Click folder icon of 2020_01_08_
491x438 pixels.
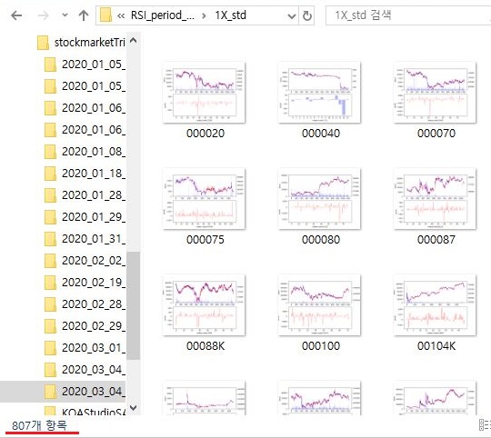50,152
